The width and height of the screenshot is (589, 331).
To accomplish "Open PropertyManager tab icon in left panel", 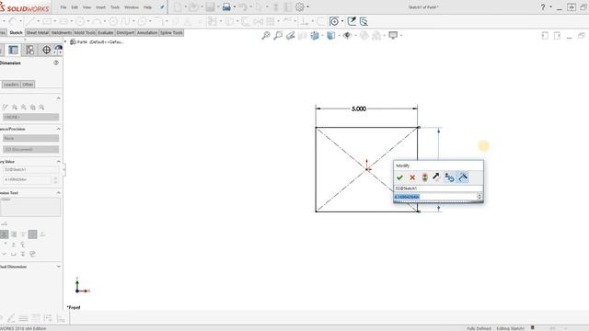I will (x=13, y=50).
